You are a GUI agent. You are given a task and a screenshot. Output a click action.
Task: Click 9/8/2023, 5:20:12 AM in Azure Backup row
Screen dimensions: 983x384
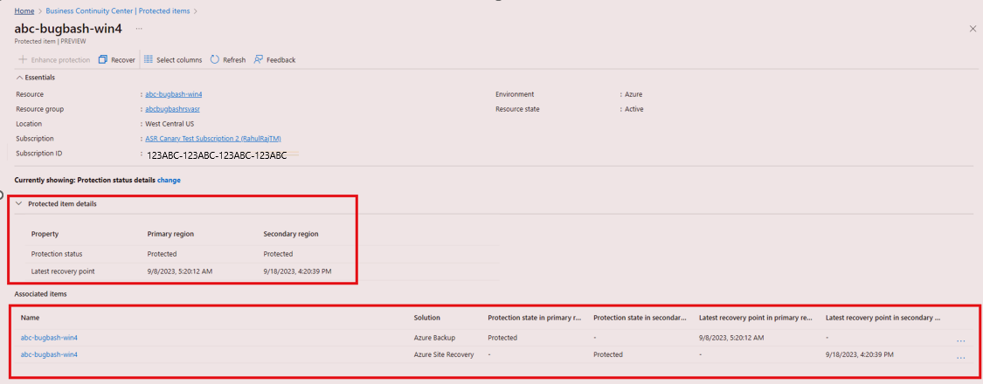coord(731,338)
